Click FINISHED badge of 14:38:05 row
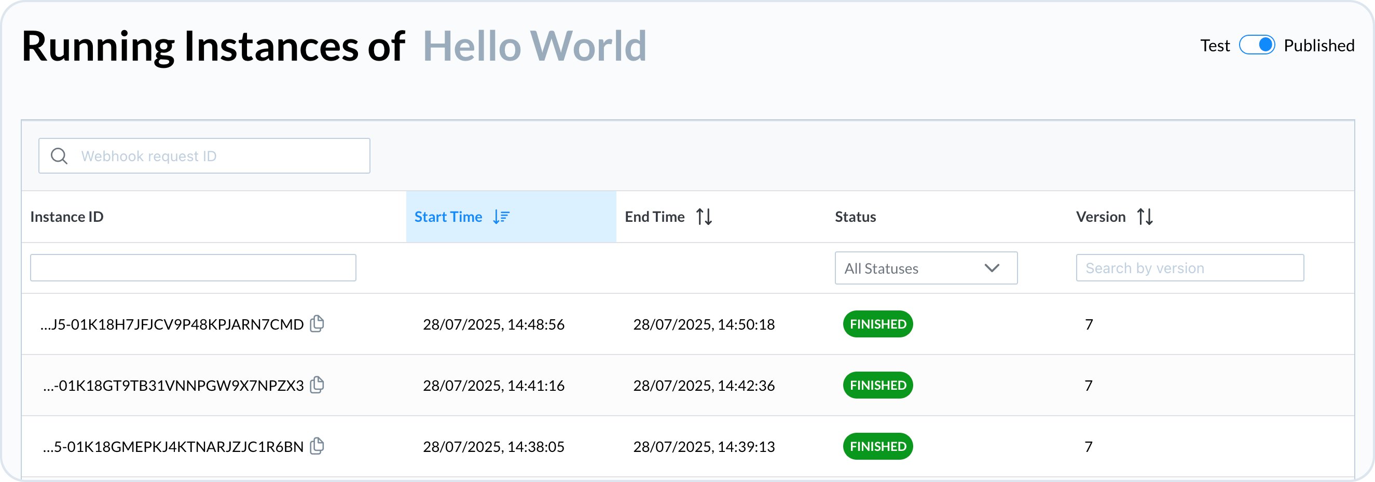The image size is (1375, 482). (x=878, y=446)
